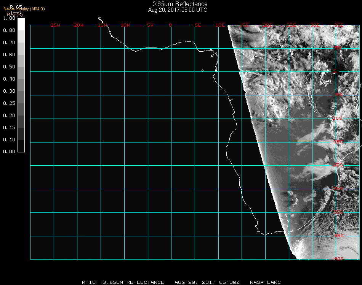The height and width of the screenshot is (285, 362).
Task: Click the 0.10 colorbar scale label
Action: coord(9,140)
